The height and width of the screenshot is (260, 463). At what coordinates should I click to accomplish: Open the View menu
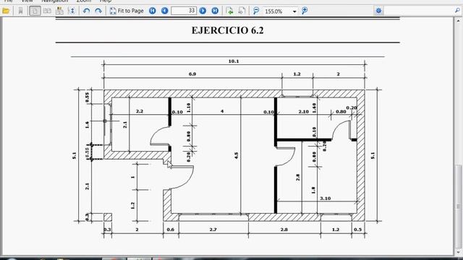click(27, 1)
